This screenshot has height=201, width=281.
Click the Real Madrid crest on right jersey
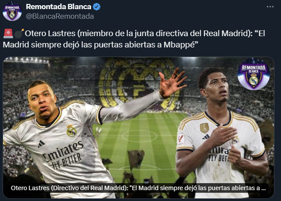(x=235, y=140)
